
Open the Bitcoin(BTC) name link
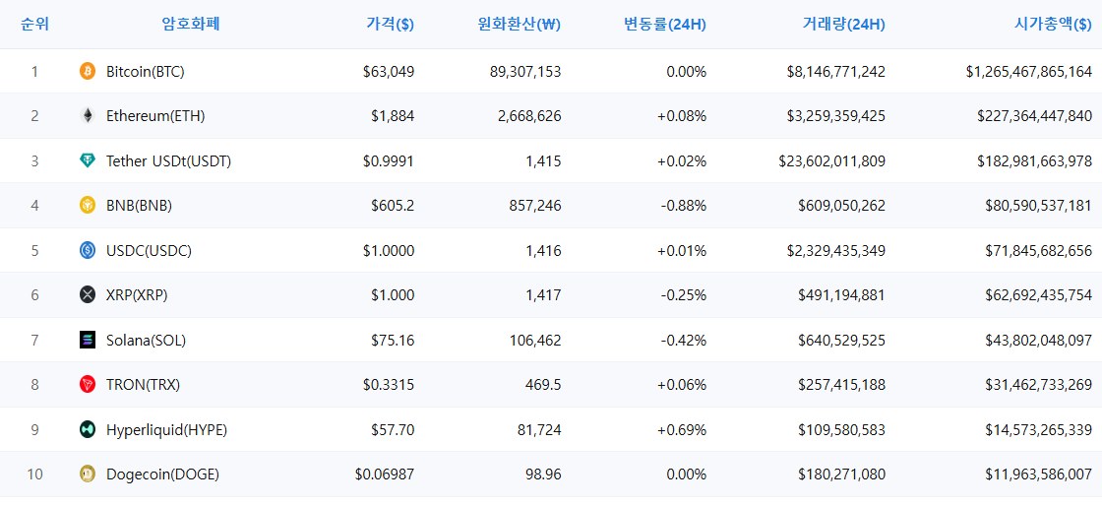pos(146,72)
